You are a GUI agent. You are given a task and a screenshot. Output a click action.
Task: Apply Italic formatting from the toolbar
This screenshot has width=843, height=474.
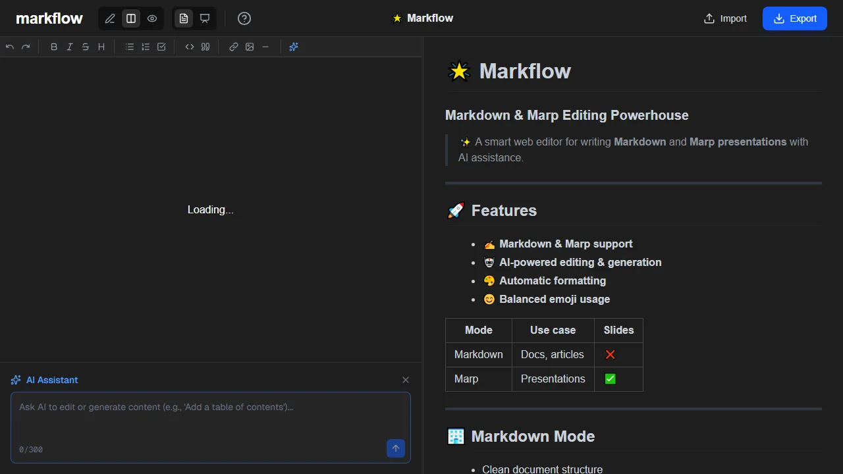point(69,47)
